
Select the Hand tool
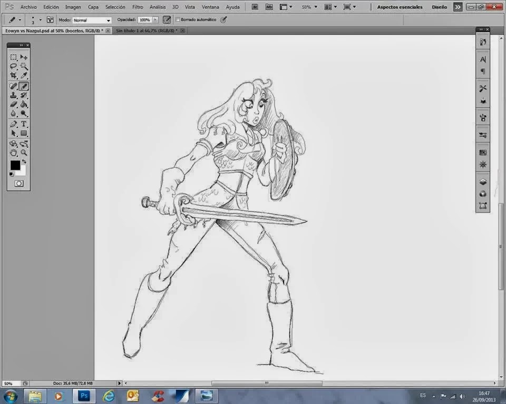[x=13, y=153]
